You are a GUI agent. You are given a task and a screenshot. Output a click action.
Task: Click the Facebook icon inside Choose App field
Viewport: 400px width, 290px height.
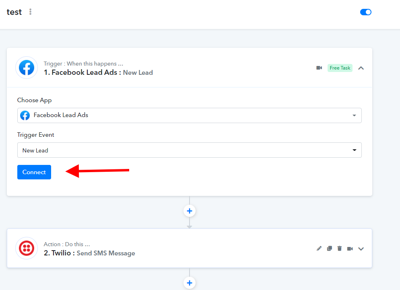[x=25, y=115]
